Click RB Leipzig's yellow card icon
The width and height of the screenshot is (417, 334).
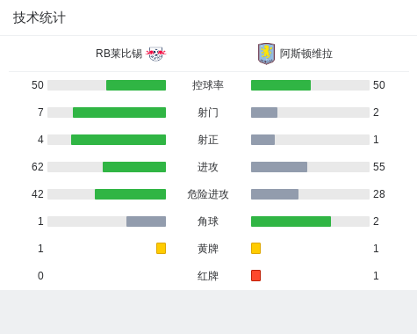[161, 248]
